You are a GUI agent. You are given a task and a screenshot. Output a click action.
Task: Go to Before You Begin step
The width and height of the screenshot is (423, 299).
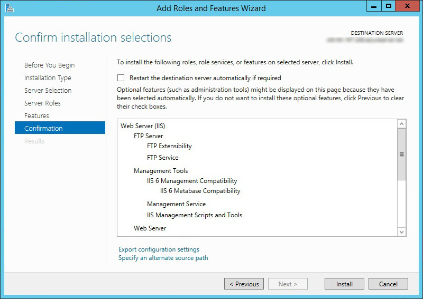pos(49,65)
